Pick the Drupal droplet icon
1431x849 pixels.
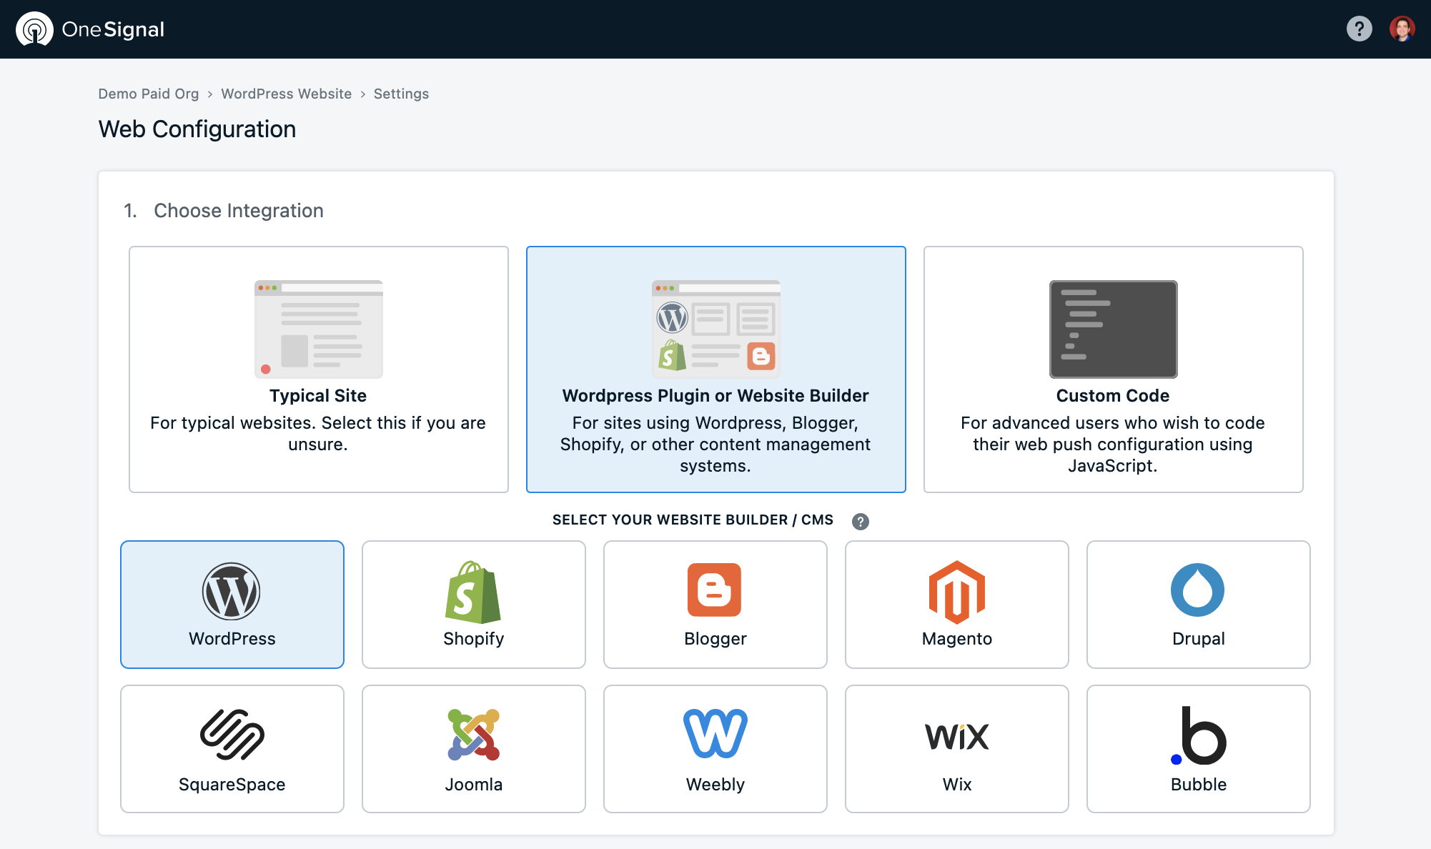click(1197, 590)
